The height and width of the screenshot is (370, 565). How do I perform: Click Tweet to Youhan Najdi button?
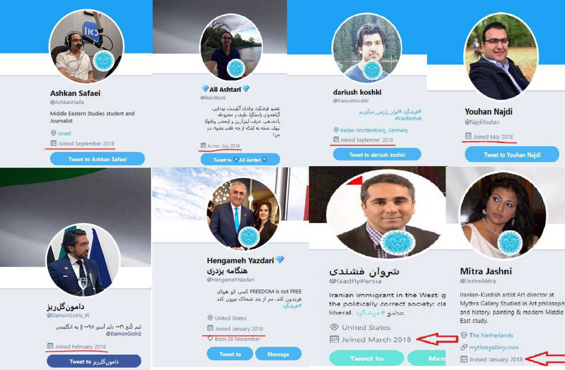click(512, 155)
